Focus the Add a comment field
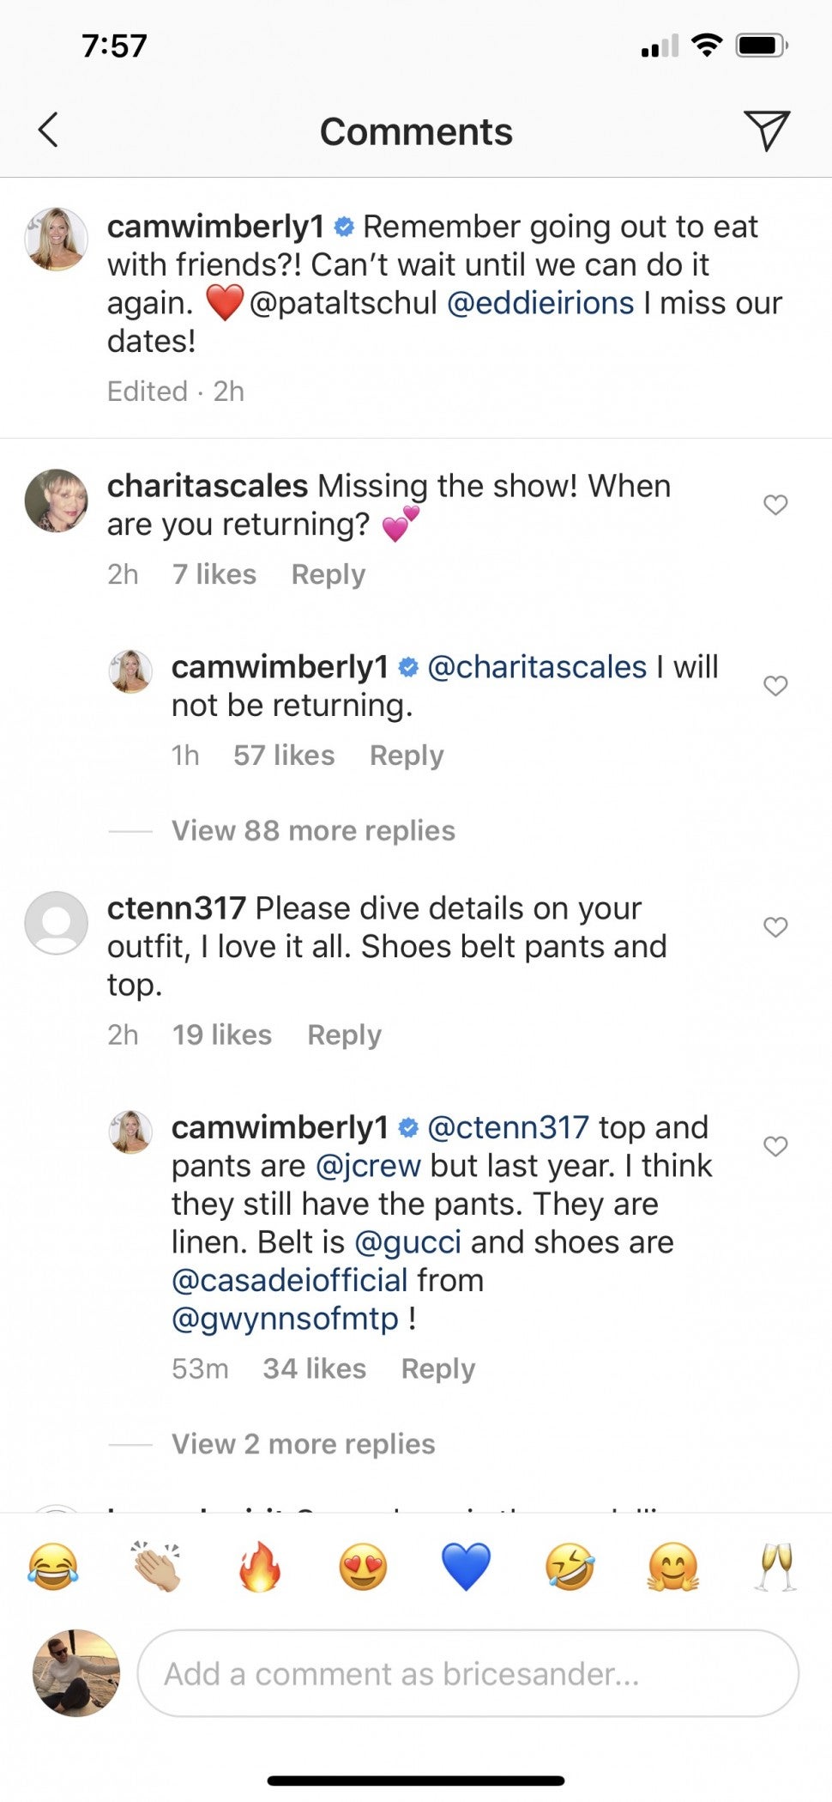The width and height of the screenshot is (832, 1802). [467, 1673]
